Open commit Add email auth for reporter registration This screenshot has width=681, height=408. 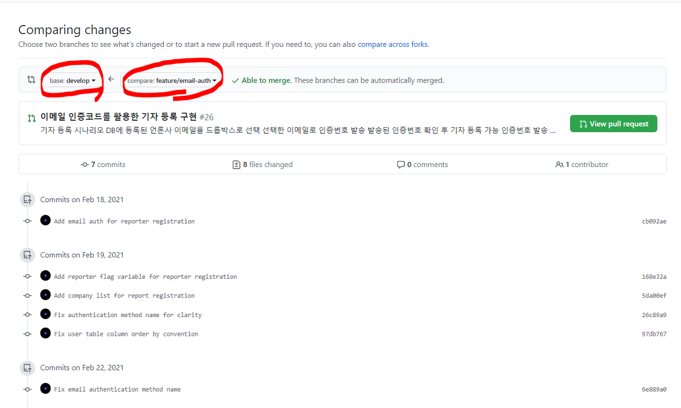pos(124,221)
